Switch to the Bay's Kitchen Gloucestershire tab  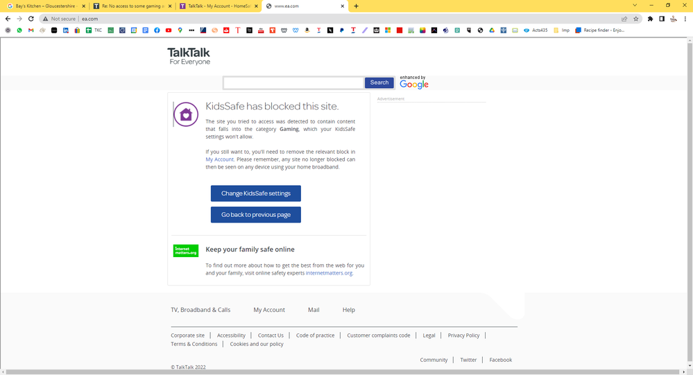point(44,6)
